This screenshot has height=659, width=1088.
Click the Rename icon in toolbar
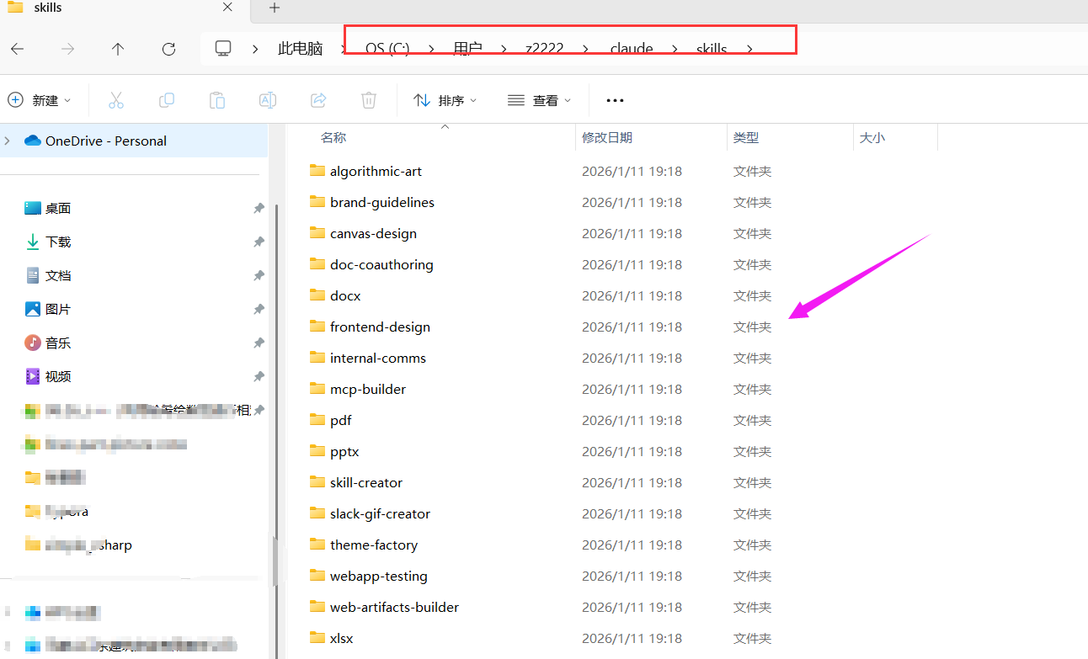[268, 100]
